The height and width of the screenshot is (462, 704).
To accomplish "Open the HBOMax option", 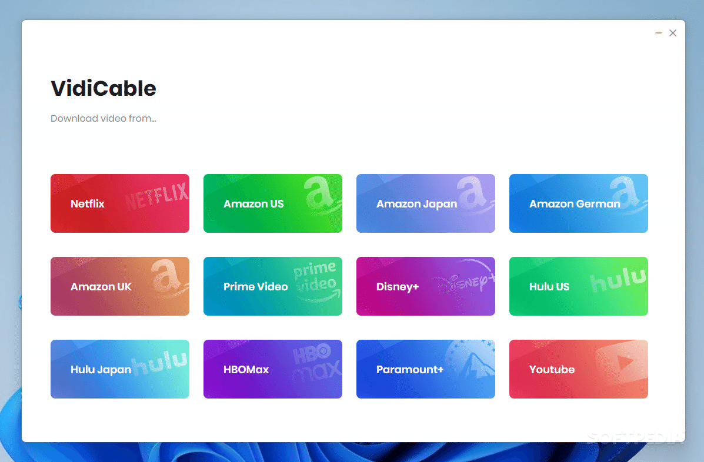I will 272,369.
